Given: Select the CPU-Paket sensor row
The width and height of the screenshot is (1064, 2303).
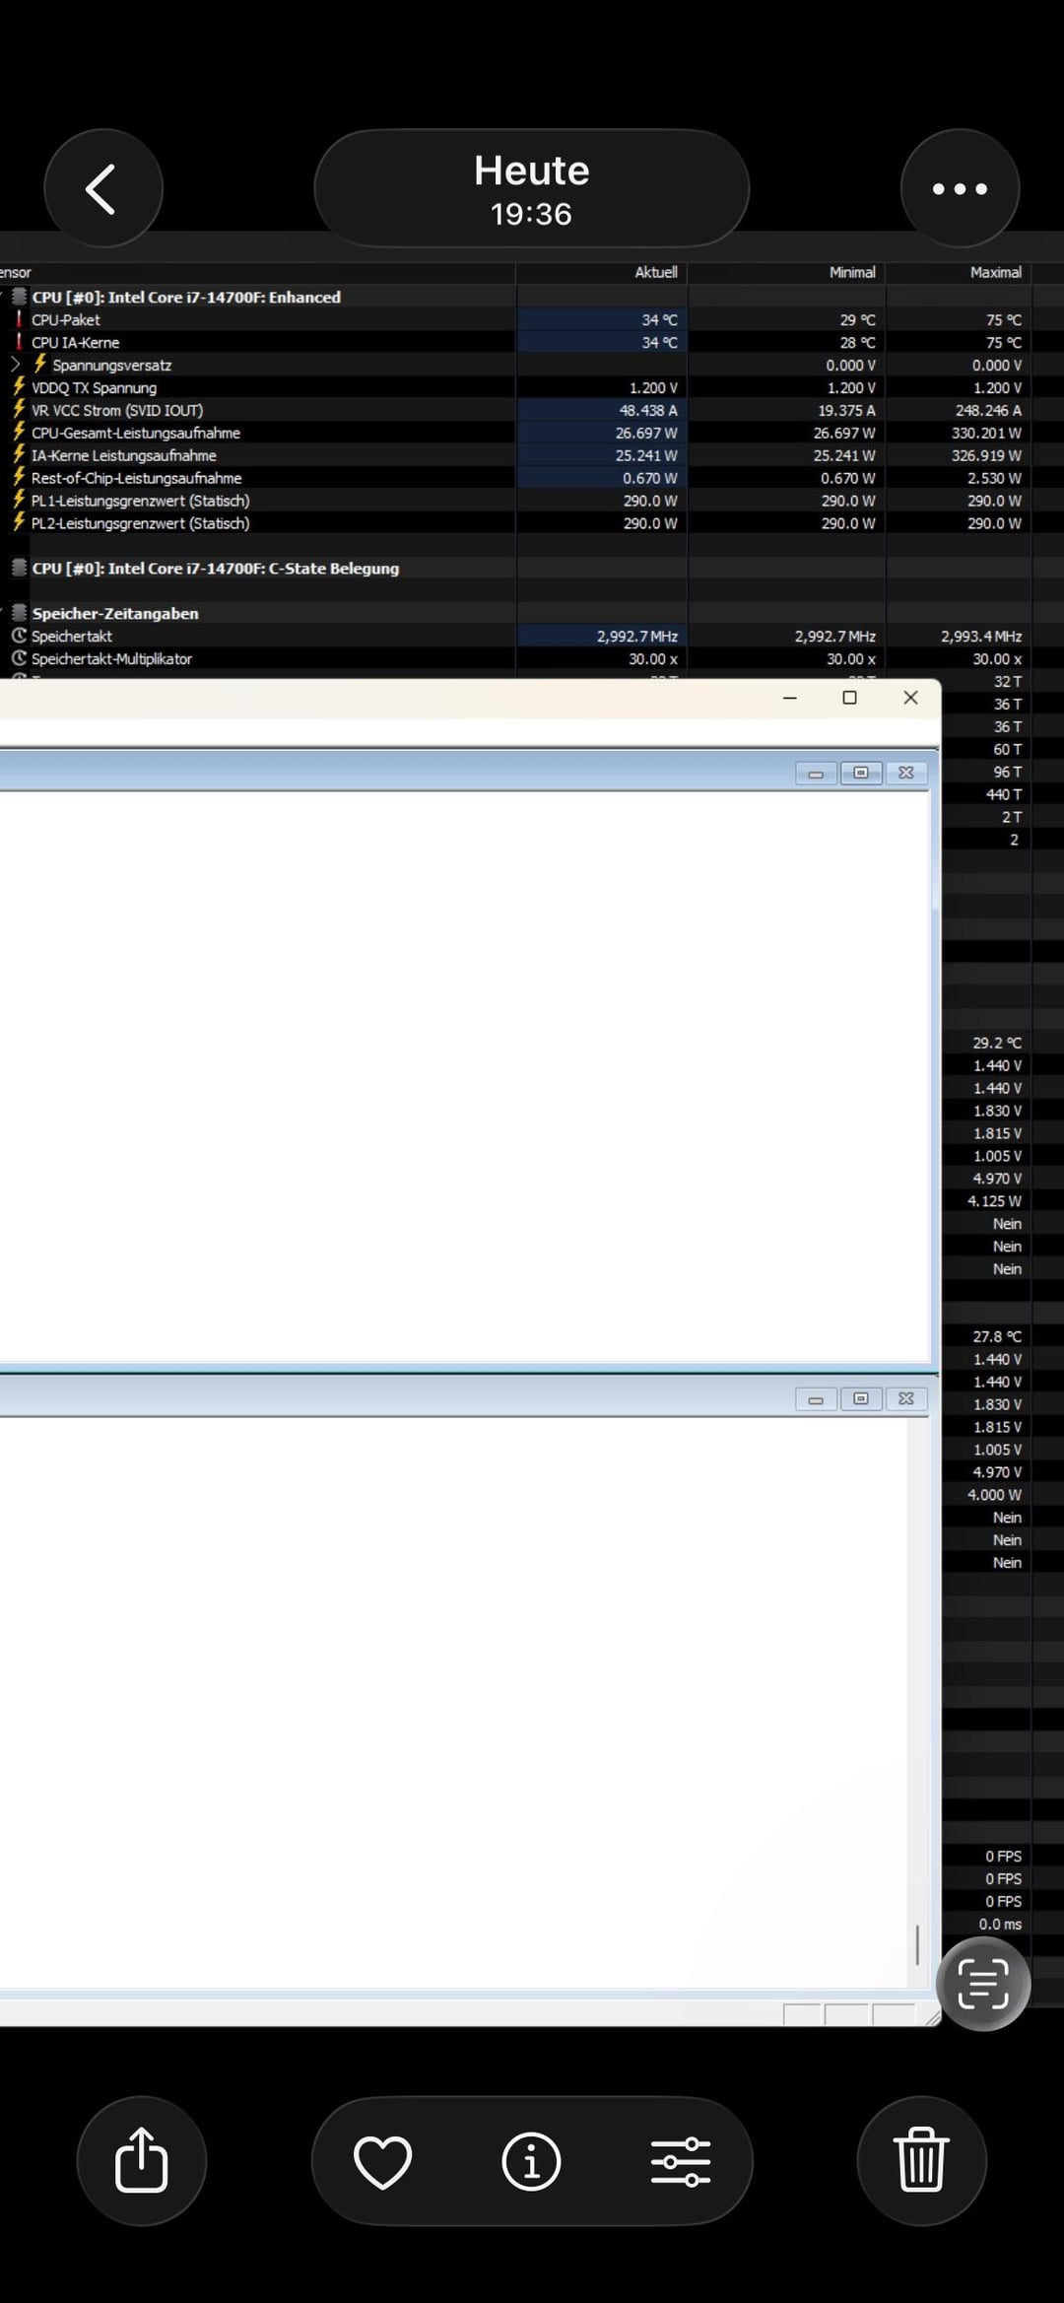Looking at the screenshot, I should pos(65,319).
